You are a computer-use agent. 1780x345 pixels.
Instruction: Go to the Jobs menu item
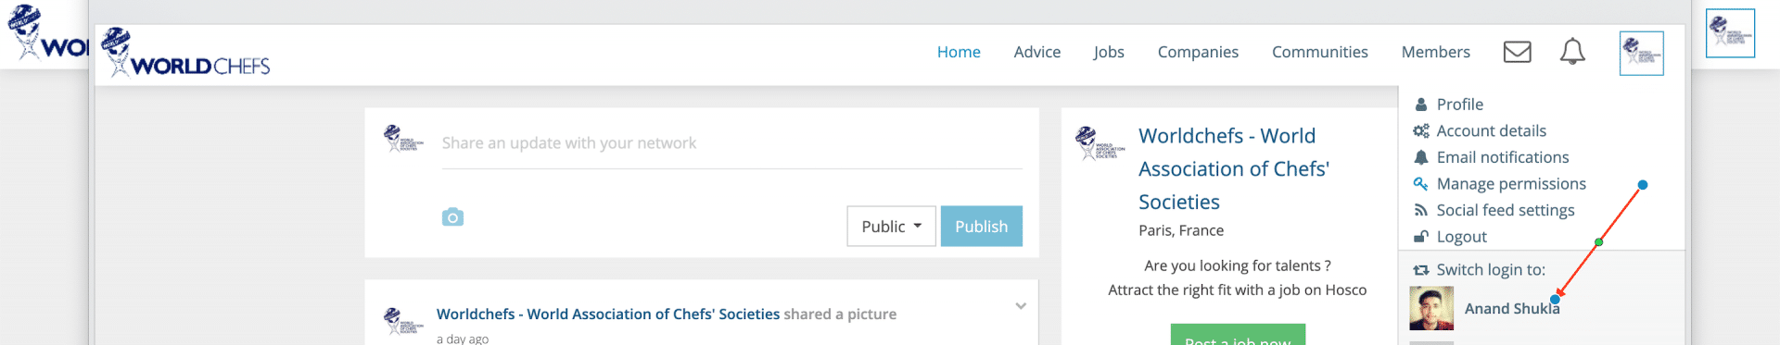[1109, 53]
